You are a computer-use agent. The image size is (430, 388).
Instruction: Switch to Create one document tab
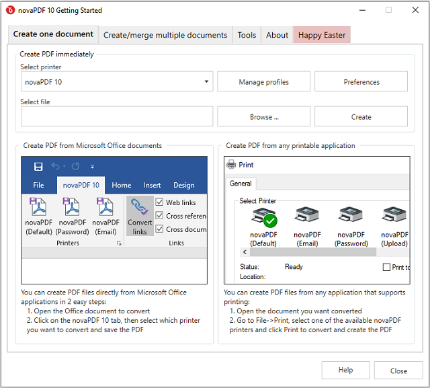53,34
